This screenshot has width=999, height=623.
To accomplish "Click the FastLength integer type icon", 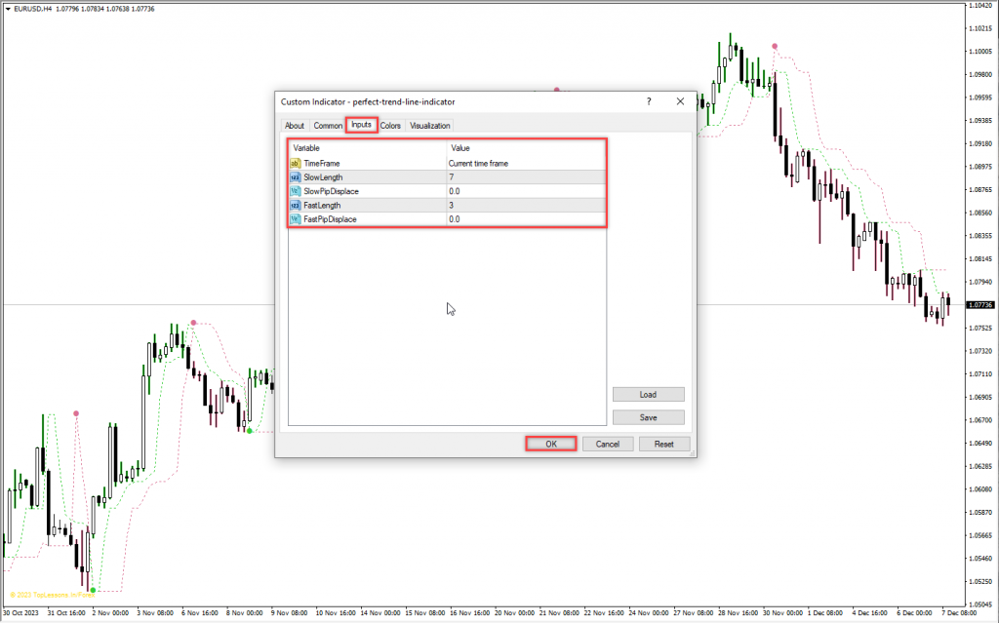I will [x=295, y=205].
